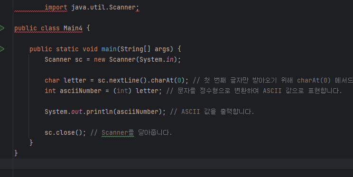The image size is (353, 177).
Task: Click the comment after charAt(0)
Action: pyautogui.click(x=273, y=80)
